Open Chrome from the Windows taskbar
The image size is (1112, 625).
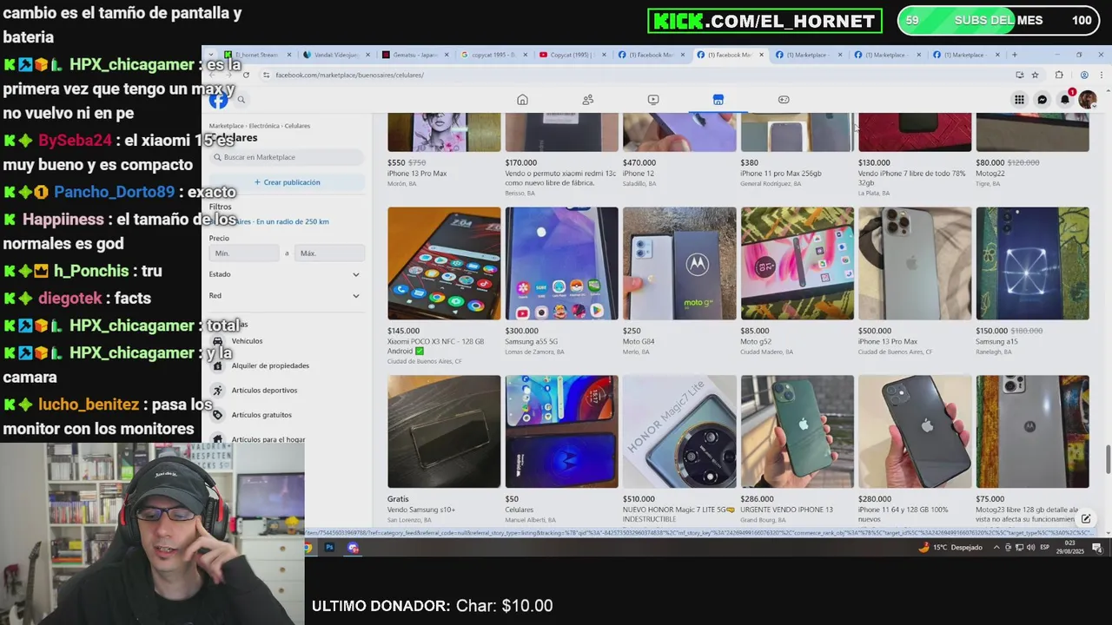coord(308,548)
